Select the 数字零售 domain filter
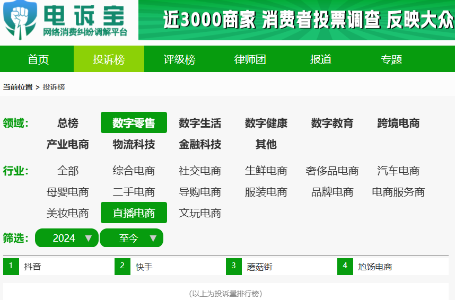Image resolution: width=455 pixels, height=300 pixels. pyautogui.click(x=134, y=123)
